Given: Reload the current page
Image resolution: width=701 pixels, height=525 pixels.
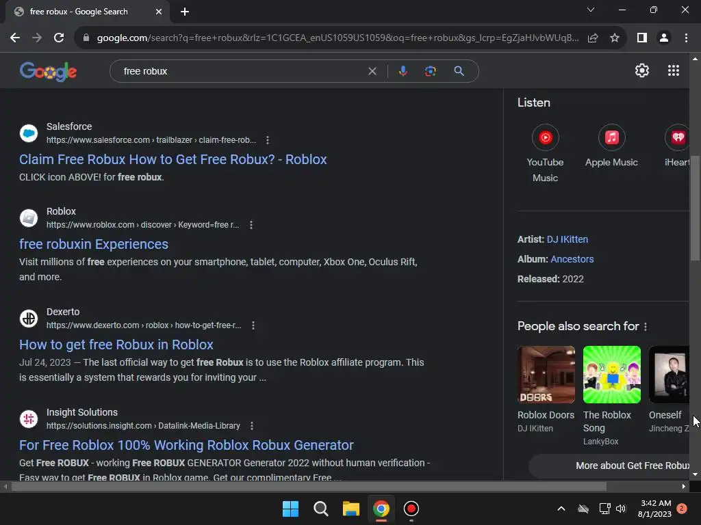Looking at the screenshot, I should 59,38.
